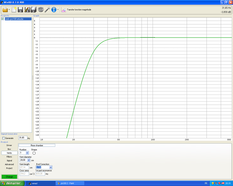Open the End Correction dropdown arrow
This screenshot has height=186, width=233.
point(51,167)
